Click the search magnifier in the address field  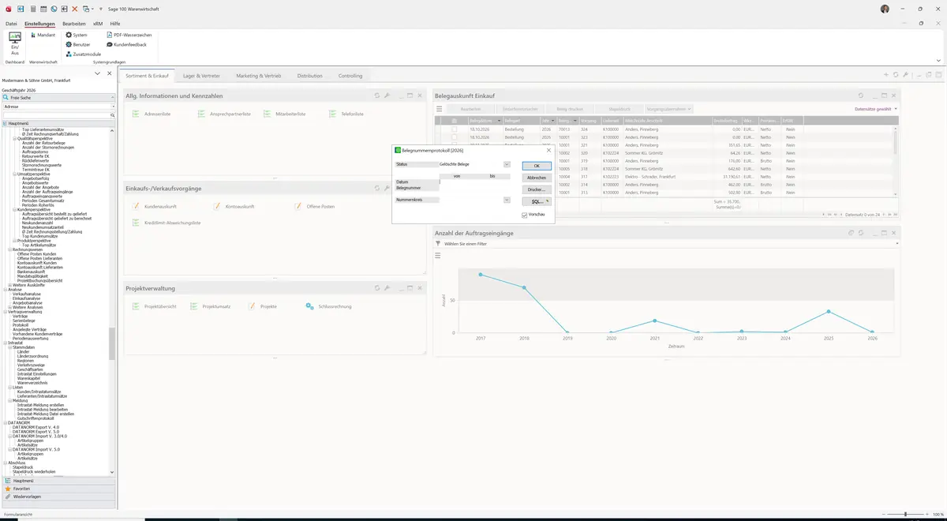tap(113, 115)
